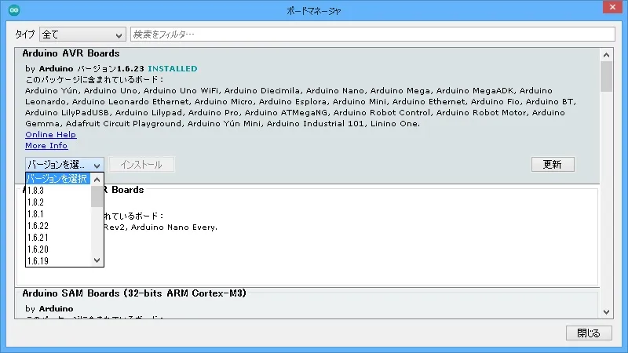Select version 1.6.19 from the list
Image resolution: width=628 pixels, height=353 pixels.
click(x=38, y=261)
